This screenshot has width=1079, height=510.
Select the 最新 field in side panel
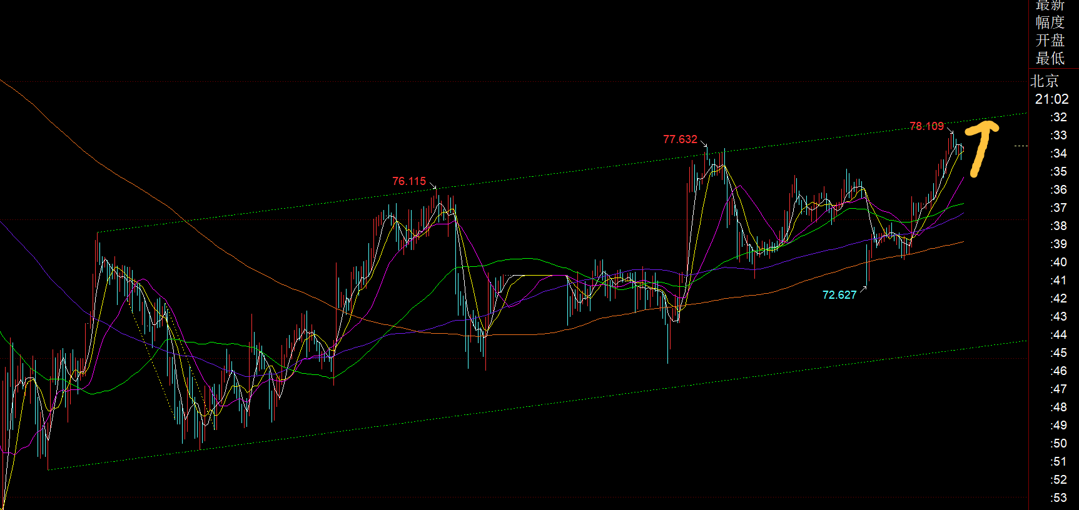tap(1050, 5)
